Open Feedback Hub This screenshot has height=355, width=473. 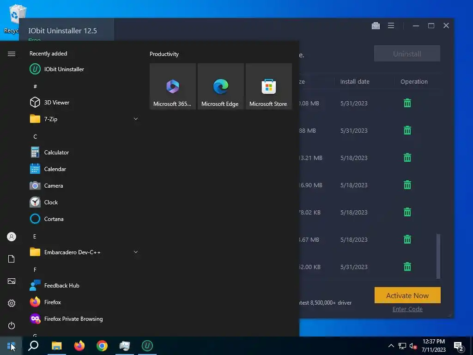point(84,286)
